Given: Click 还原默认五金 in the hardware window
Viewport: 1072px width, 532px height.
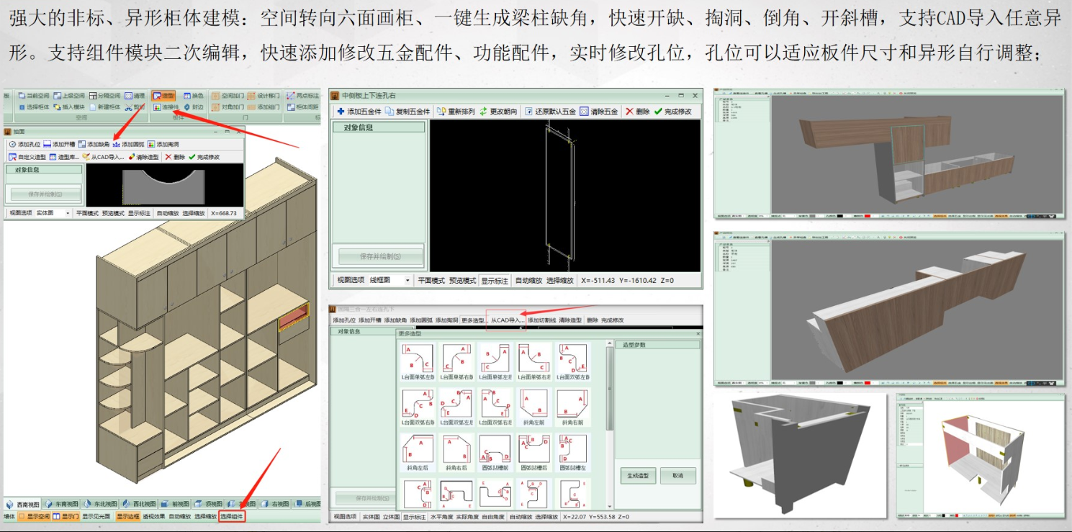Looking at the screenshot, I should click(x=550, y=112).
